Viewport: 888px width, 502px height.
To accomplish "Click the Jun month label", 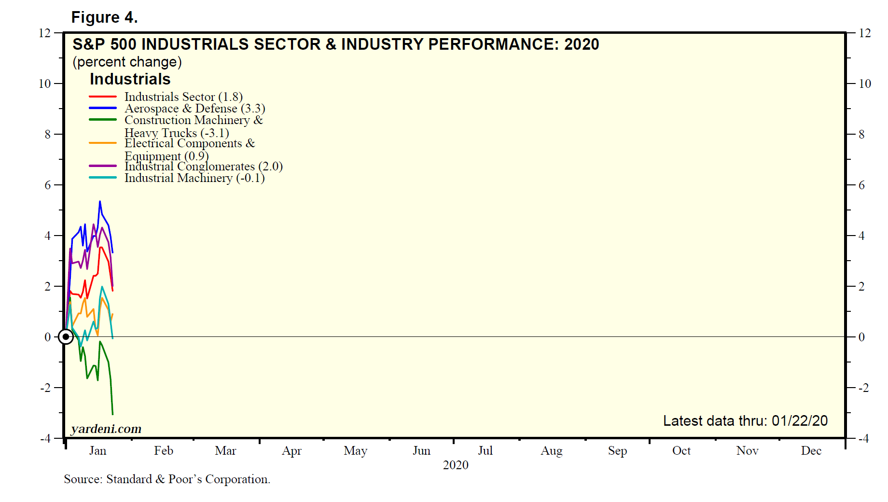I will click(421, 451).
